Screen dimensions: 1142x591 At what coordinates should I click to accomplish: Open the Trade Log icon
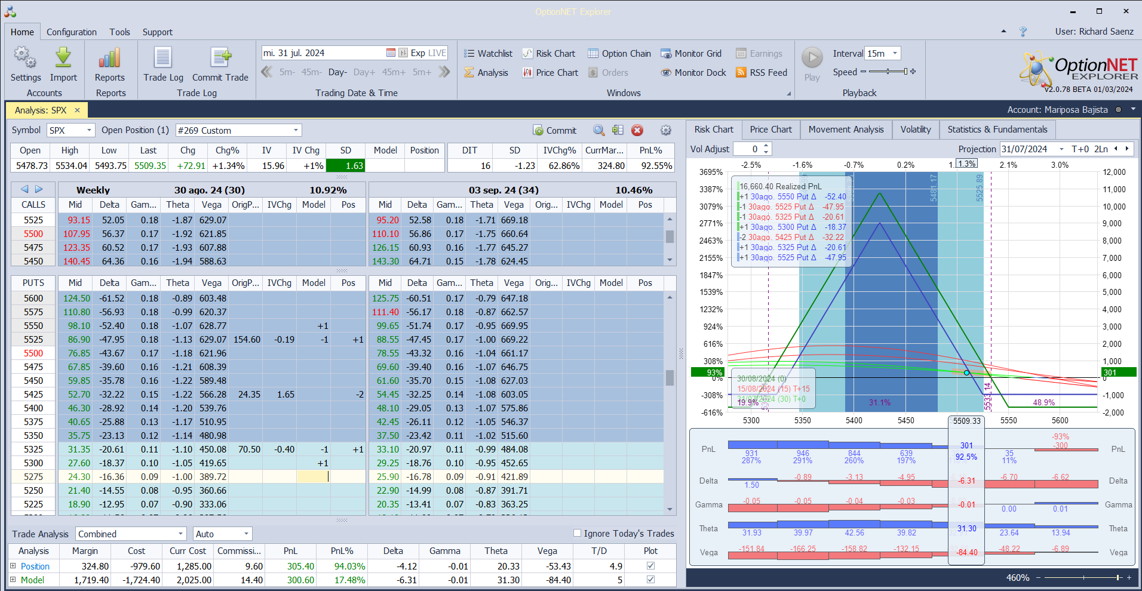tap(163, 64)
